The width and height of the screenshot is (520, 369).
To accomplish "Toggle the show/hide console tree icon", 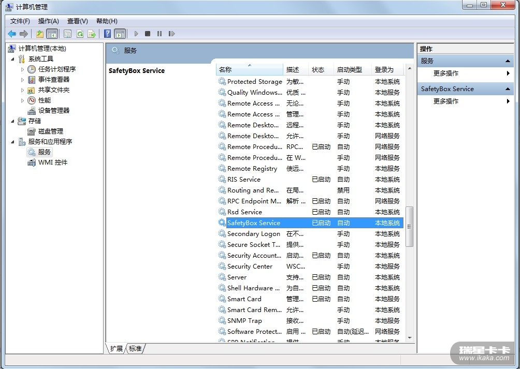I will pyautogui.click(x=52, y=34).
